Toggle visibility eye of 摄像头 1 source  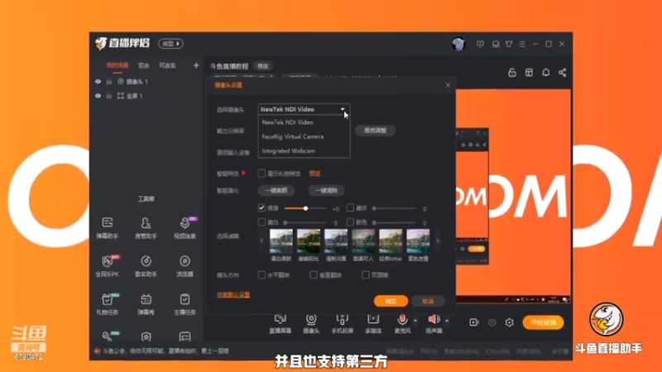point(98,81)
